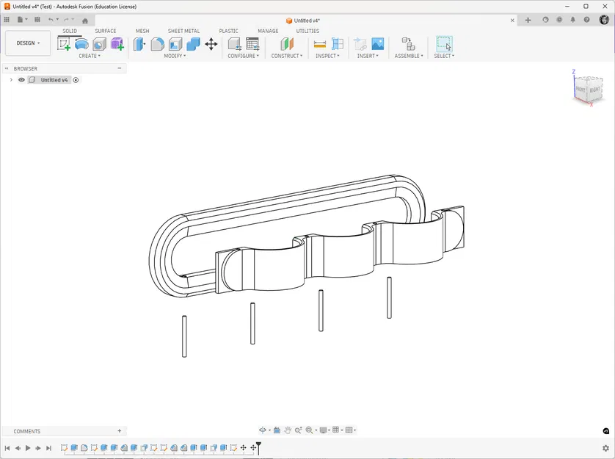Open the Construct dropdown
The width and height of the screenshot is (615, 459).
(x=286, y=55)
